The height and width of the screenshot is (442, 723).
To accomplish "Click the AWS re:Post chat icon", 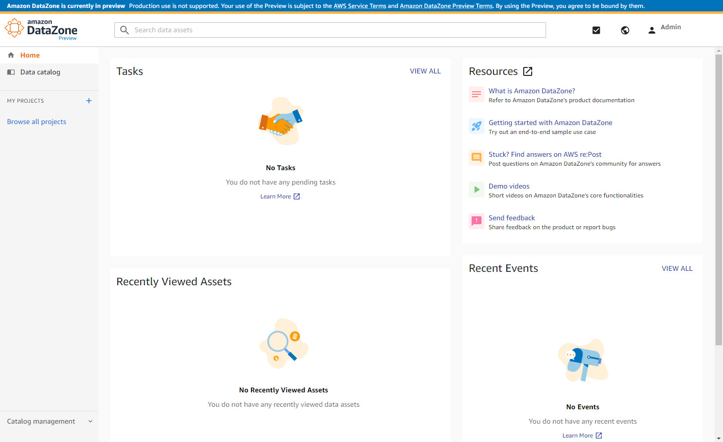I will pyautogui.click(x=477, y=158).
